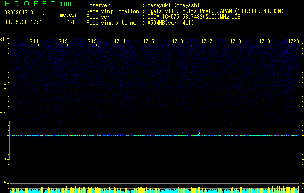Click the 1716 time axis label

pyautogui.click(x=177, y=41)
